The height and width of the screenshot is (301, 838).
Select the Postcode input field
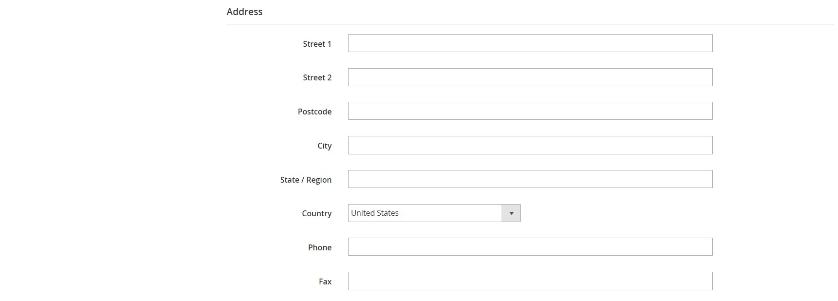click(530, 111)
